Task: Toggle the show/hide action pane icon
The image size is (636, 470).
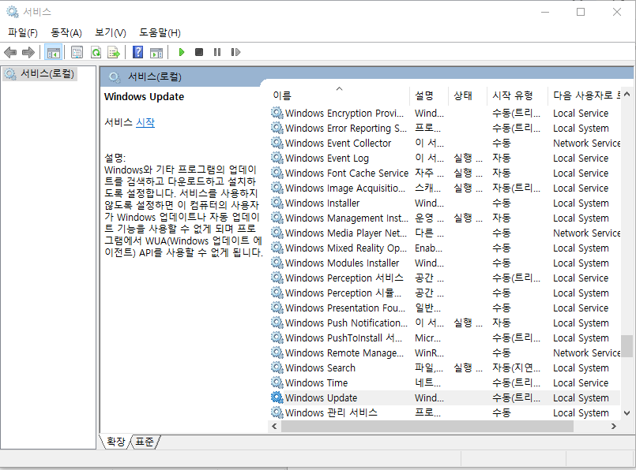Action: pos(156,52)
